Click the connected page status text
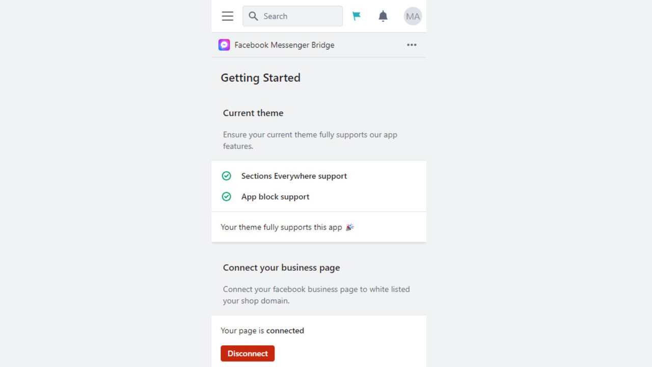652x367 pixels. click(262, 330)
